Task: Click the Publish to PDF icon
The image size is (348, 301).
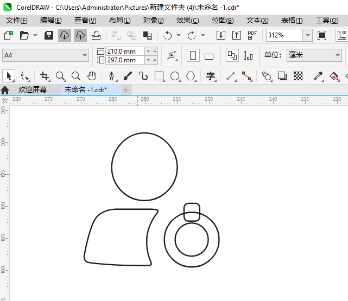Action: point(252,35)
